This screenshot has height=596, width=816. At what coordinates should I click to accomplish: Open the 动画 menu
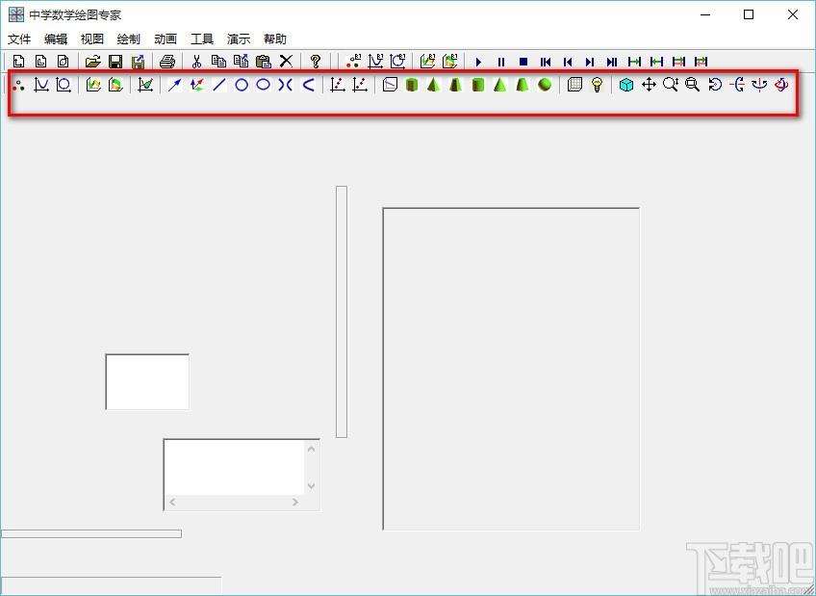tap(166, 39)
